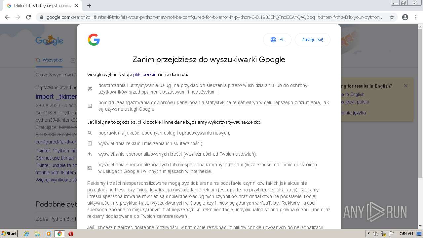Select the Wszystko search tab

click(49, 60)
